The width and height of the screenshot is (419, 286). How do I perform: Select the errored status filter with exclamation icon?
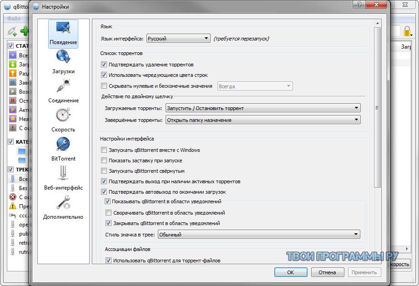pos(13,128)
